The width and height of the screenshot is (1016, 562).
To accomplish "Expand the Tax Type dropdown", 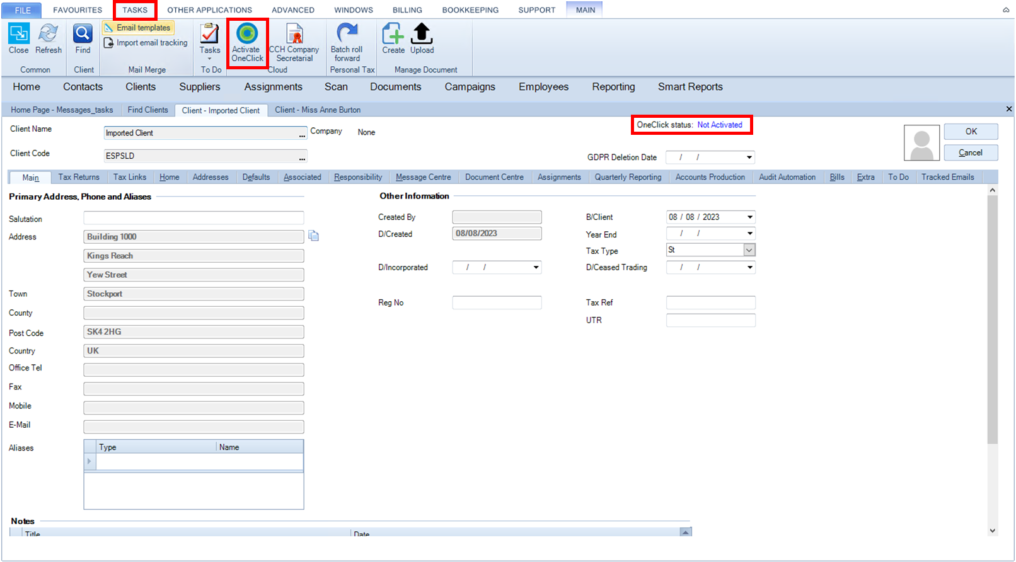I will pyautogui.click(x=749, y=250).
